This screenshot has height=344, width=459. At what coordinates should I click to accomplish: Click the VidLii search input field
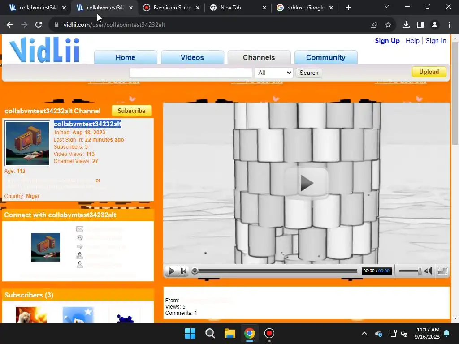(191, 73)
